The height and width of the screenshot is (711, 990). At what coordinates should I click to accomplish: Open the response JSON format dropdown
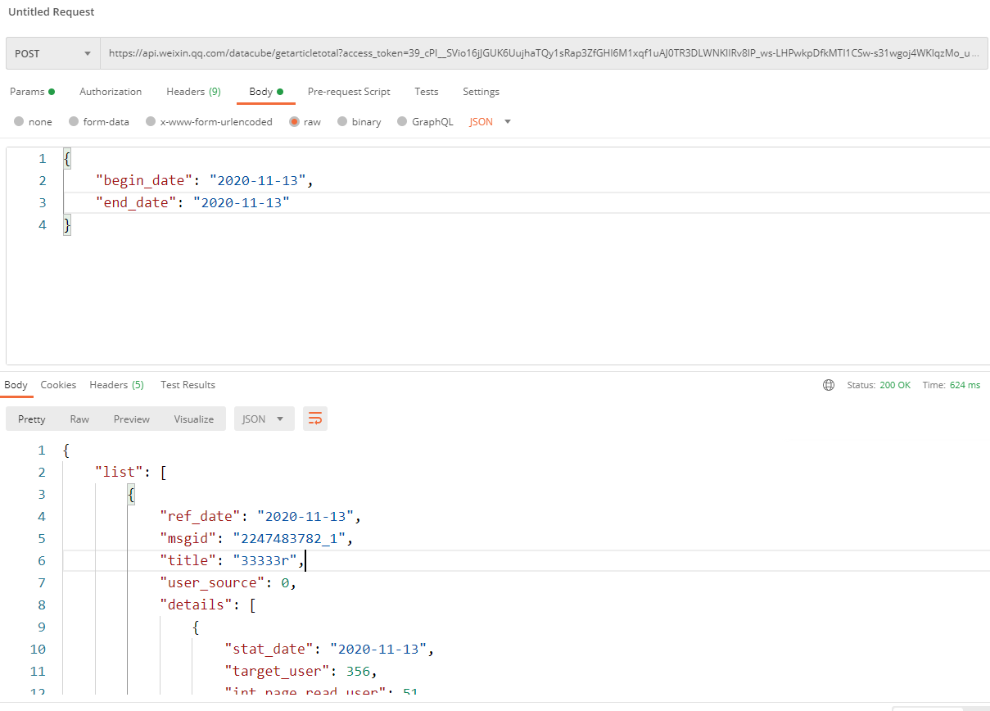tap(264, 419)
